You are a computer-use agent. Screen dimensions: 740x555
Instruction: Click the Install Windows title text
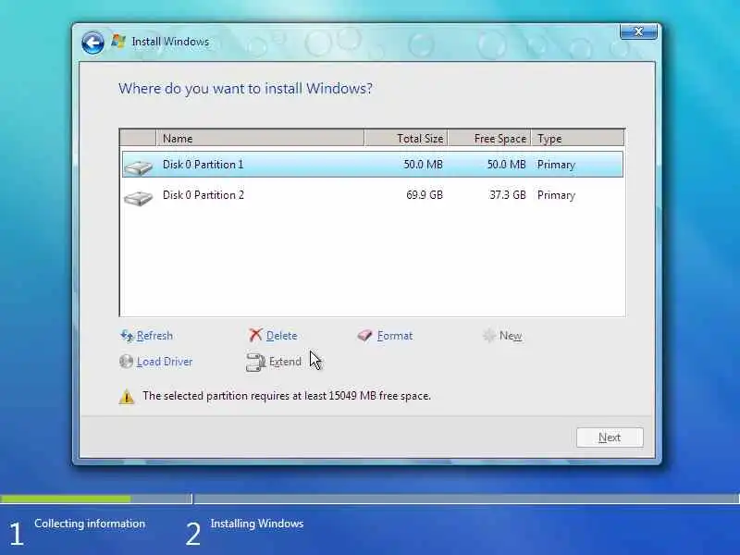pos(170,42)
